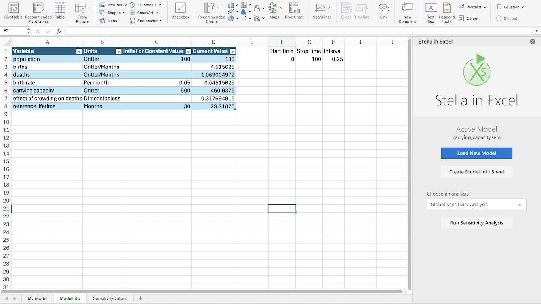Select the Interval value 0.25 cell
Image resolution: width=541 pixels, height=304 pixels.
[x=333, y=59]
